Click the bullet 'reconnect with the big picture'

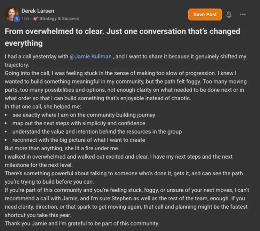click(x=79, y=140)
